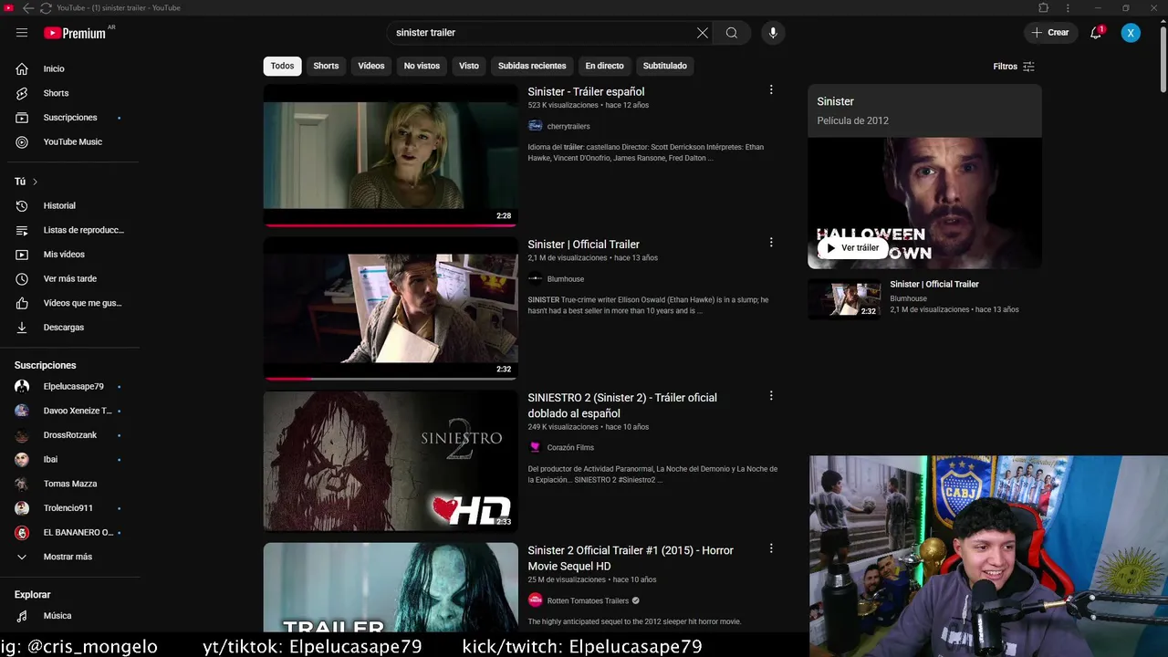The height and width of the screenshot is (657, 1168).
Task: Expand the Tú section chevron
Action: [35, 182]
